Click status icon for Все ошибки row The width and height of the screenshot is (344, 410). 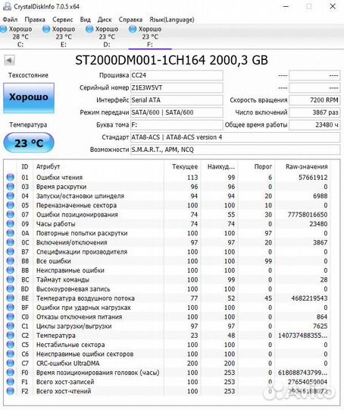(x=11, y=260)
